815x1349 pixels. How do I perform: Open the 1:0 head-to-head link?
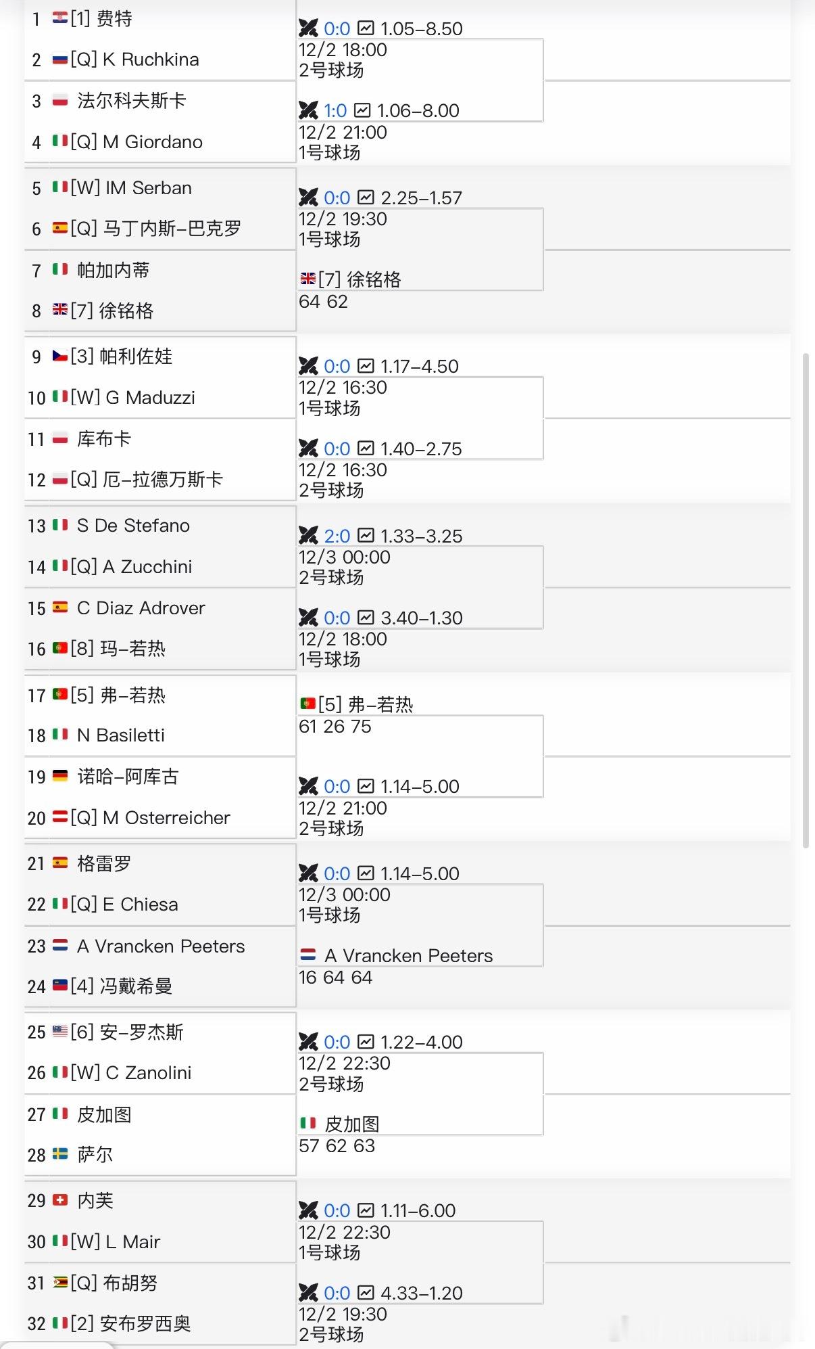point(335,110)
